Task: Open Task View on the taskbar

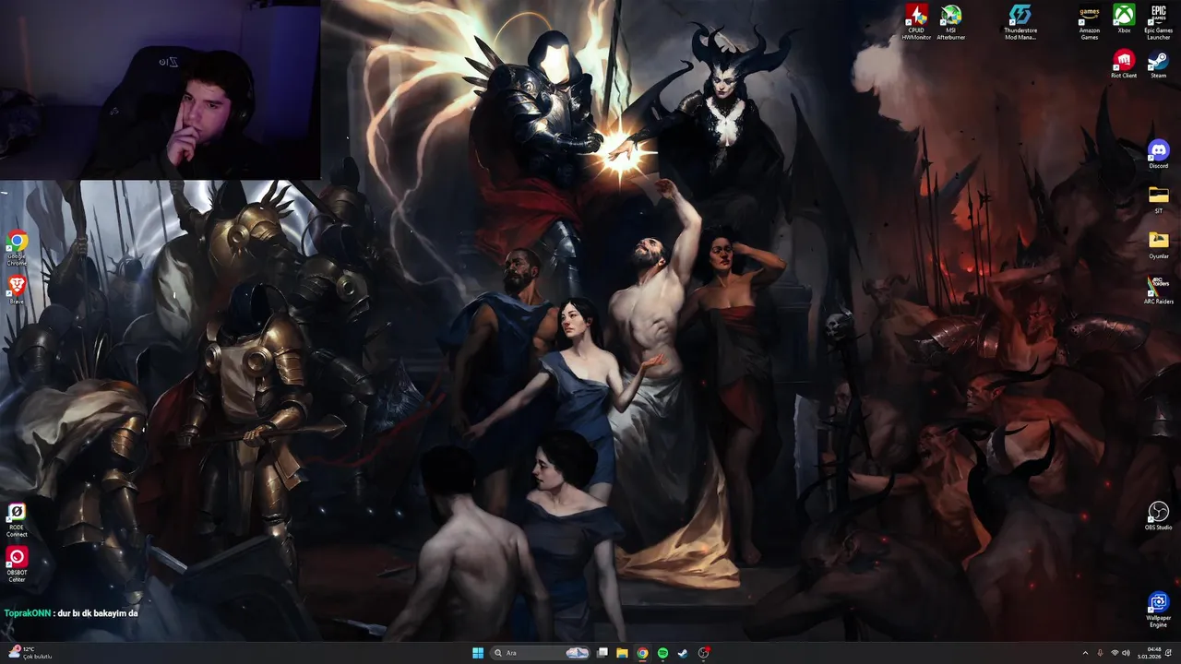Action: pos(602,653)
